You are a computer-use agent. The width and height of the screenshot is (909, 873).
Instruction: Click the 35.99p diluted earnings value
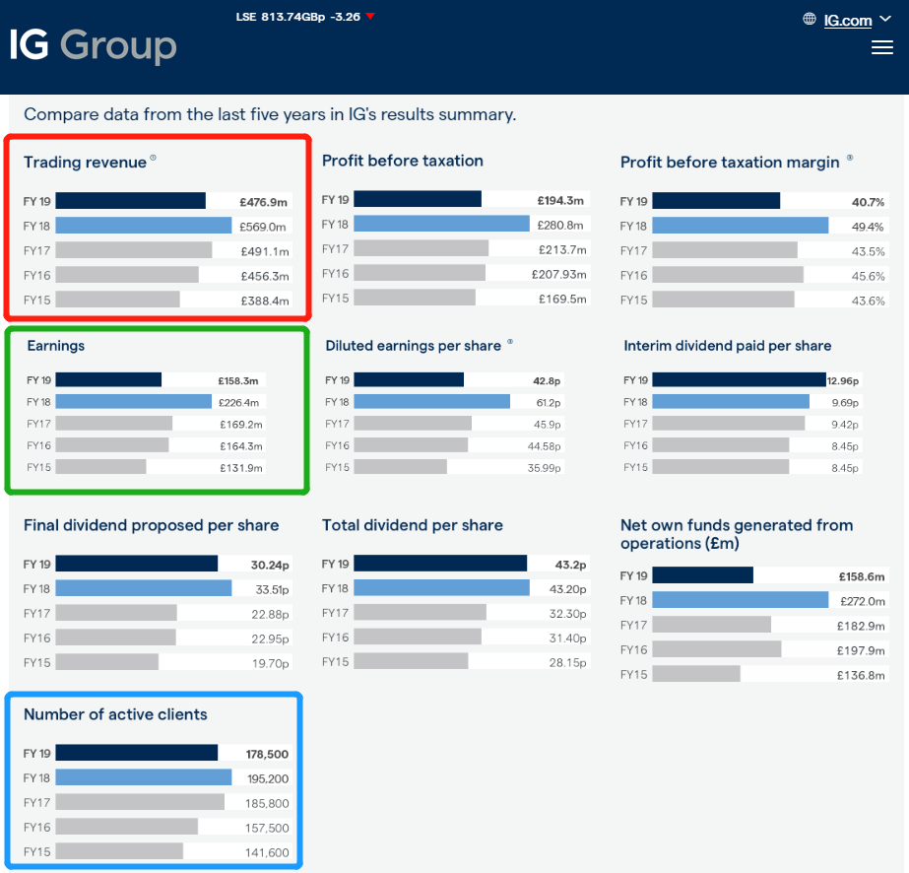click(x=544, y=468)
